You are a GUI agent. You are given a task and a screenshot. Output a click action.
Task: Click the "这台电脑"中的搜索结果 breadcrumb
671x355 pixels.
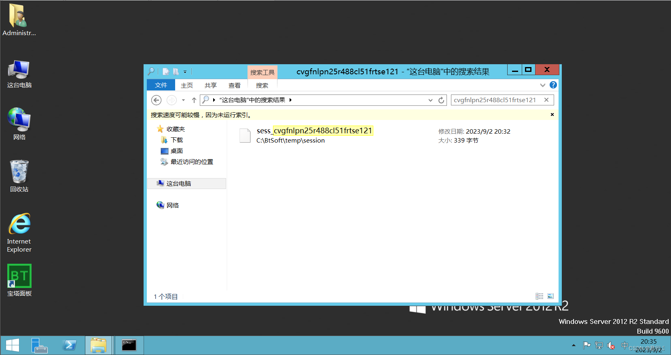coord(252,100)
